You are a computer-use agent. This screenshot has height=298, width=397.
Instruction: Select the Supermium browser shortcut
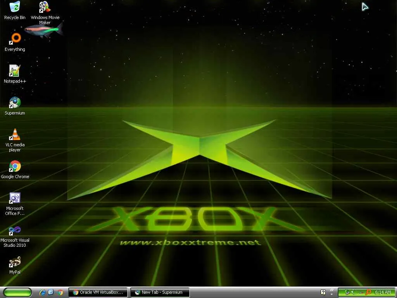[x=15, y=106]
